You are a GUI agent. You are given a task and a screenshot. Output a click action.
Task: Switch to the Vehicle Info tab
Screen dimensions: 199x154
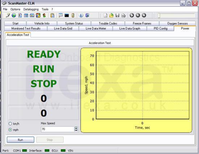pyautogui.click(x=42, y=23)
